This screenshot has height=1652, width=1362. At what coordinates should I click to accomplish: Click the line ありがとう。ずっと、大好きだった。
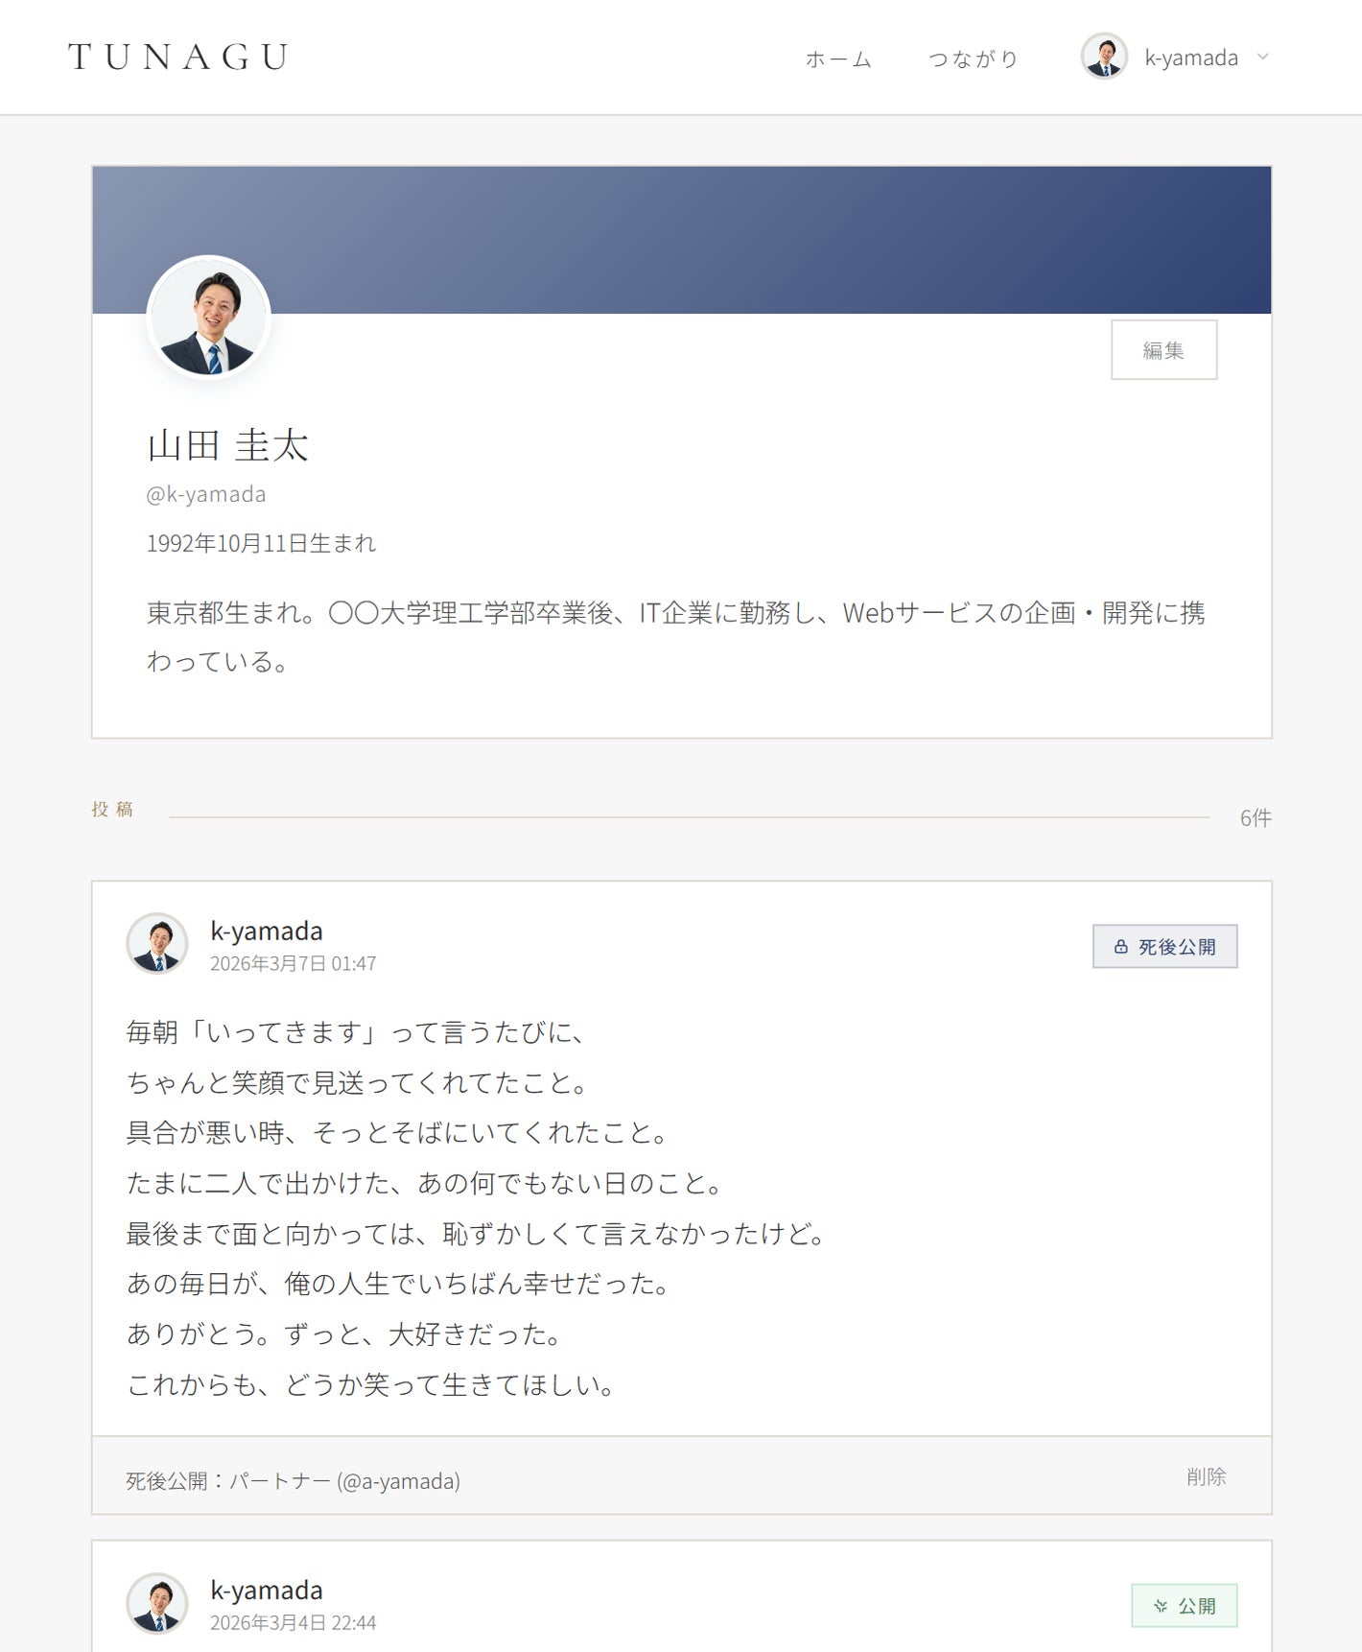(x=344, y=1333)
